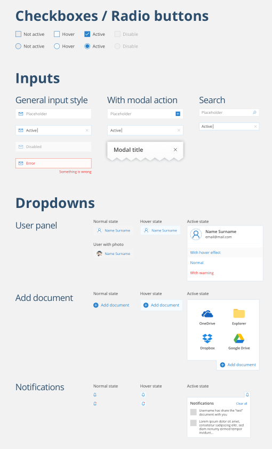
Task: Click 'email@mail.com' in active user panel
Action: 219,237
